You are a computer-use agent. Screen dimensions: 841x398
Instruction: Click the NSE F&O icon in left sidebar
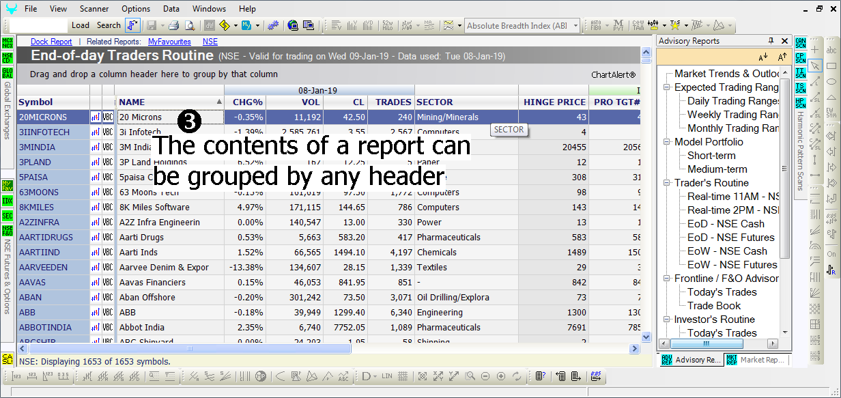[x=8, y=231]
